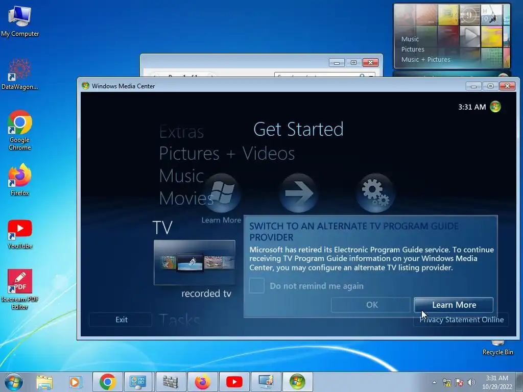Select Movies in Media Center menu
The width and height of the screenshot is (523, 392).
pos(186,199)
